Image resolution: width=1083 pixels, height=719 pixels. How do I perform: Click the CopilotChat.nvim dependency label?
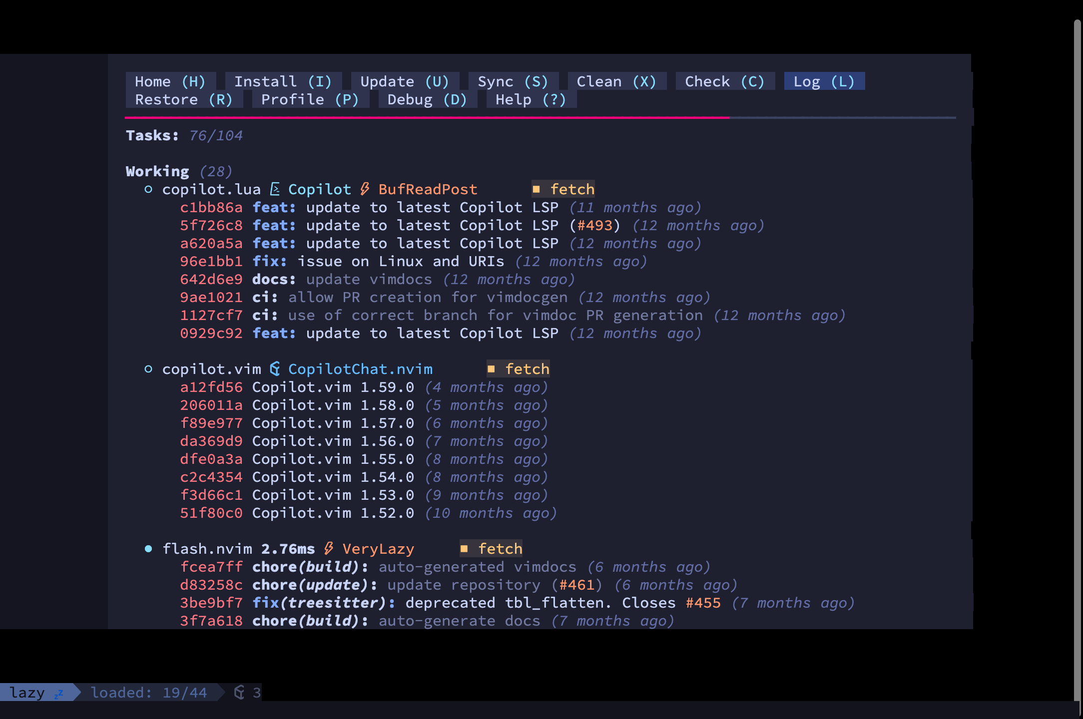tap(360, 369)
